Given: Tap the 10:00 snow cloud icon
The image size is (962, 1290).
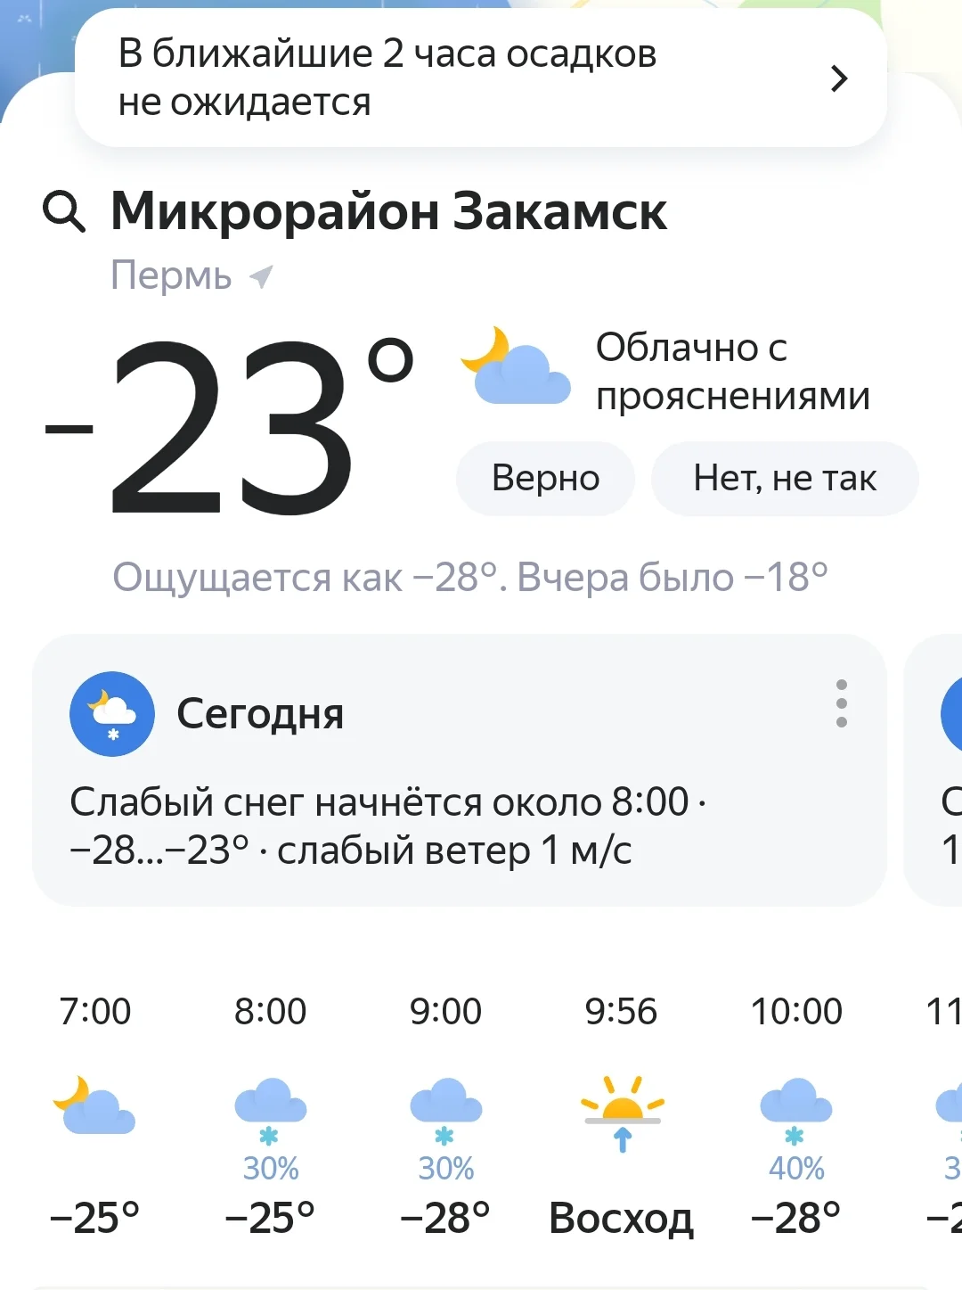Looking at the screenshot, I should 795,1110.
